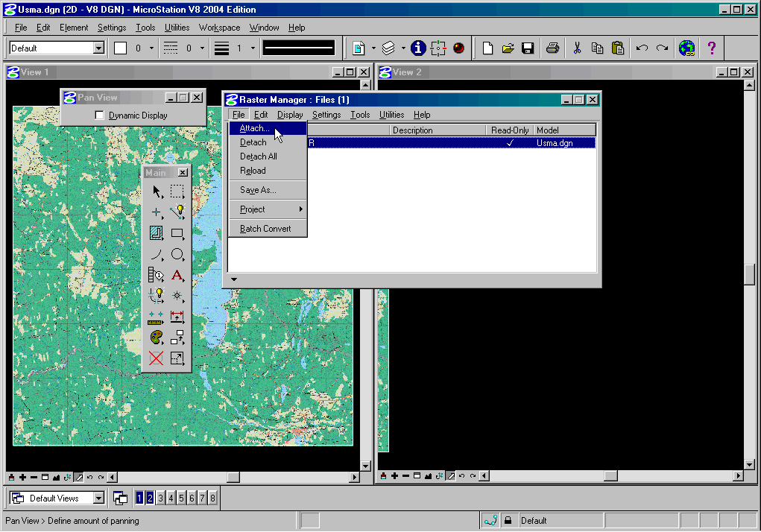The image size is (761, 532).
Task: Enable the Dynamic Display checkbox
Action: tap(99, 115)
